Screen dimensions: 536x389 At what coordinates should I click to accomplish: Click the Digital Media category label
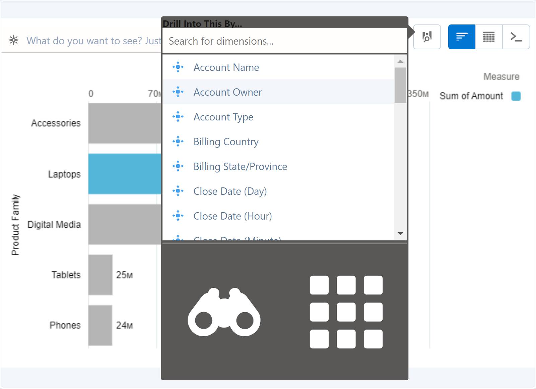tap(54, 224)
